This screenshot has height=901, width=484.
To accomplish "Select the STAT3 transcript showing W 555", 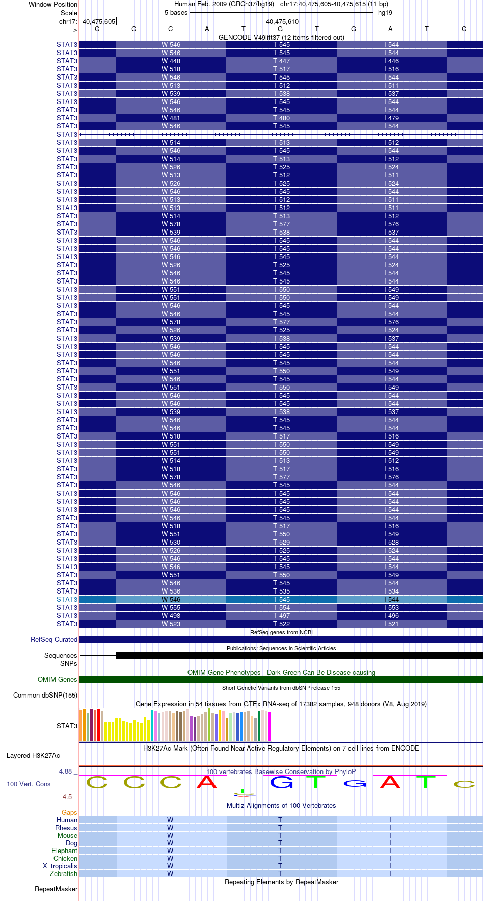I will (281, 607).
